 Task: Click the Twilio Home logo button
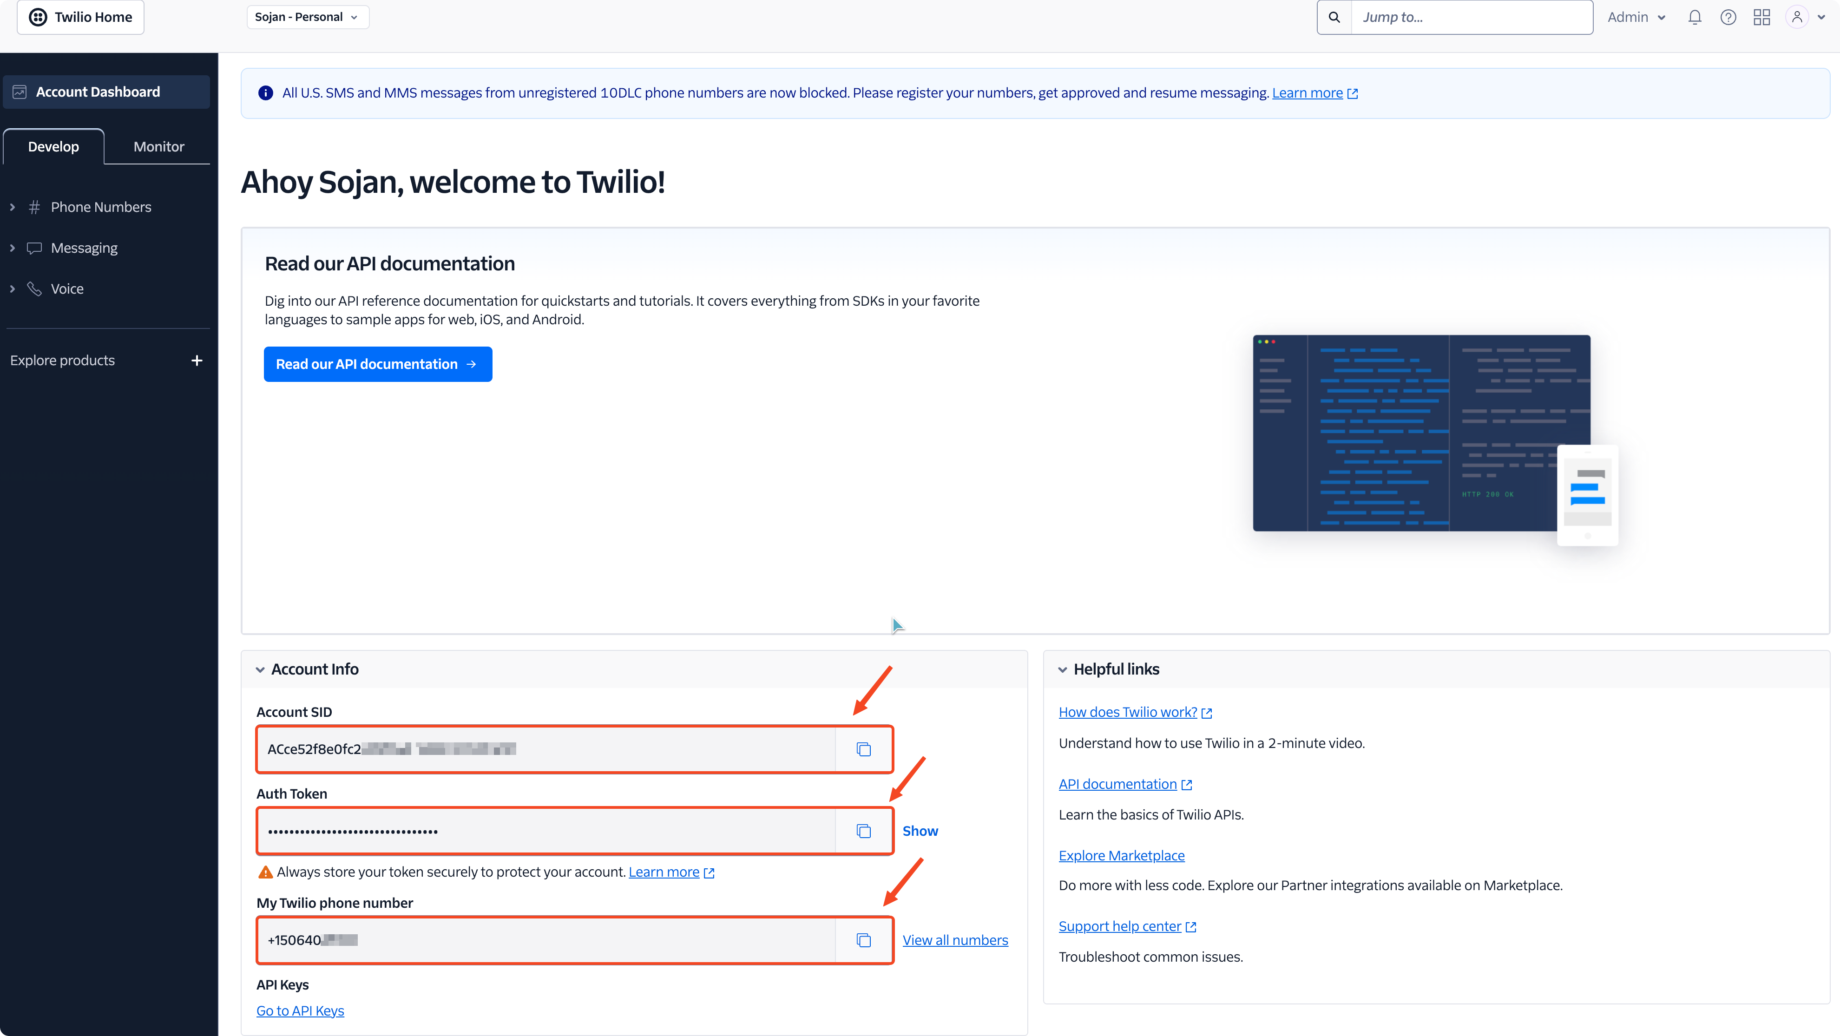pos(80,17)
